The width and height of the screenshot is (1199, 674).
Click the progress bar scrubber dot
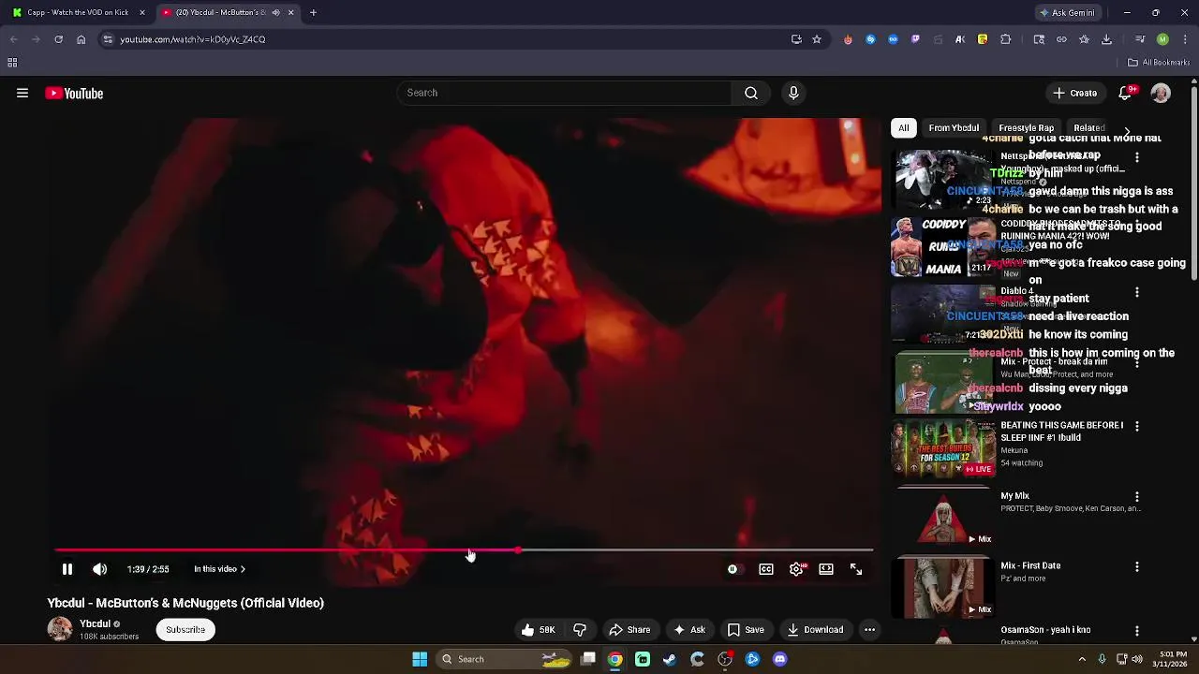[518, 550]
